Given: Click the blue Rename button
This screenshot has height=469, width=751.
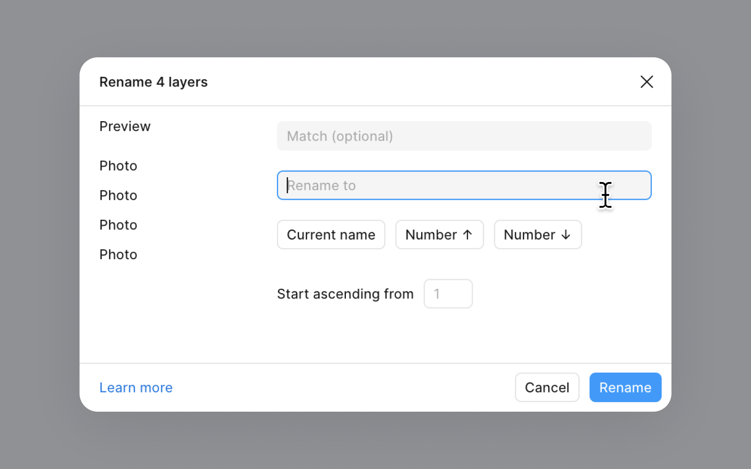Looking at the screenshot, I should (625, 387).
